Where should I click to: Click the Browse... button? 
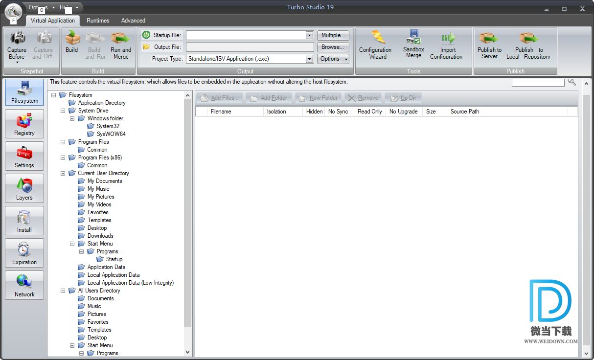333,47
